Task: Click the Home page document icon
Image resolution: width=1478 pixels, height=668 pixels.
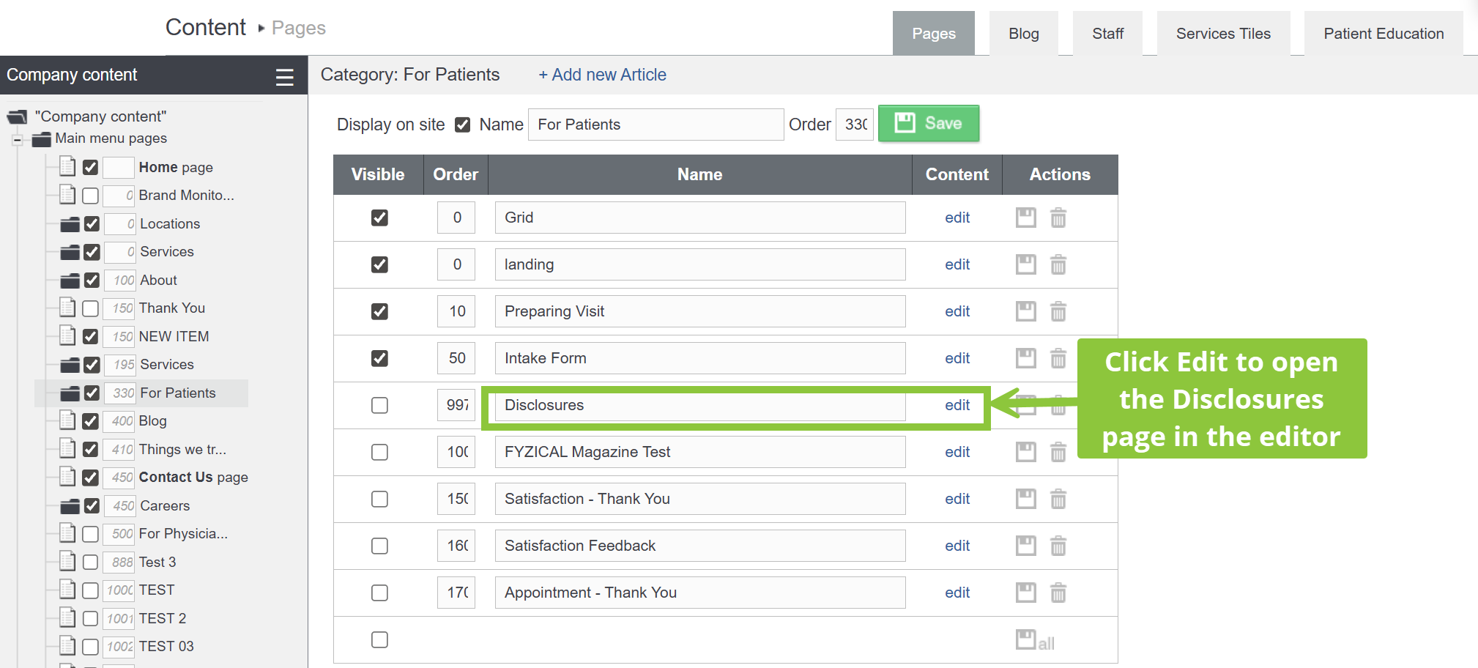Action: pos(67,167)
